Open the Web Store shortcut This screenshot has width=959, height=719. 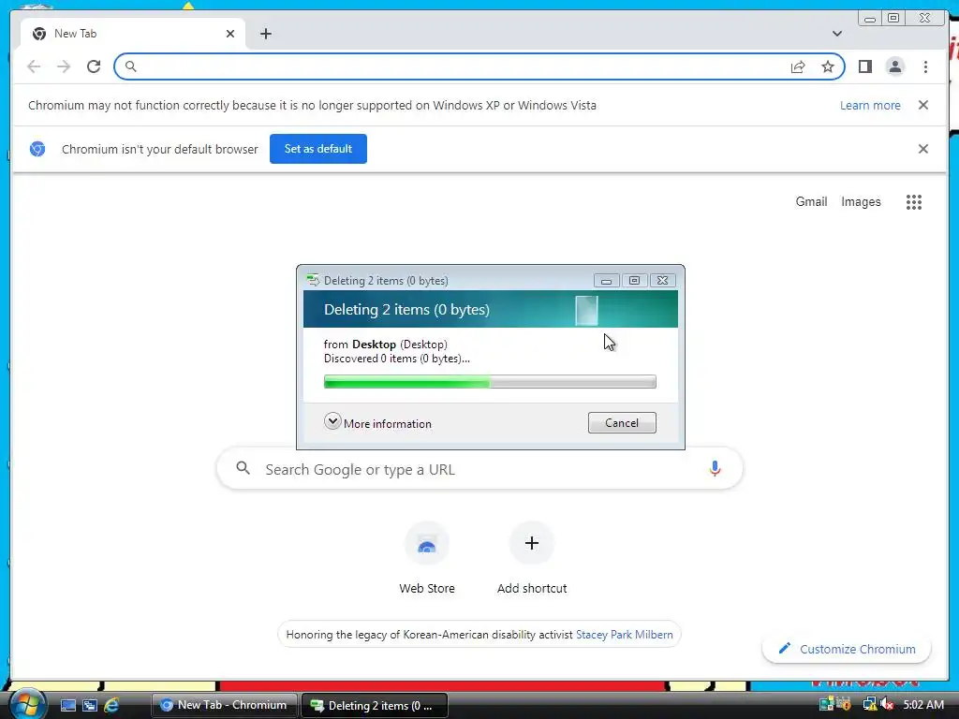coord(427,558)
